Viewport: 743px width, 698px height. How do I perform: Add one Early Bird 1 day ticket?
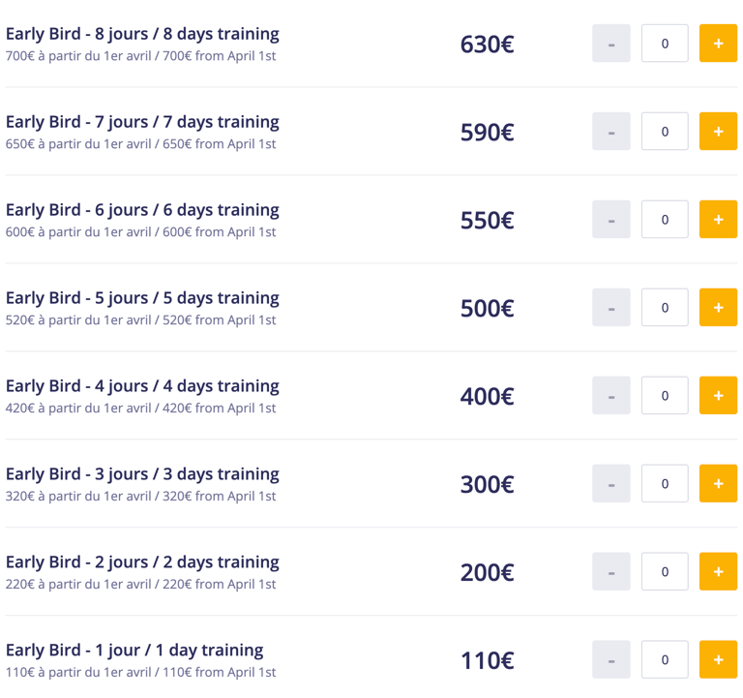[x=718, y=660]
